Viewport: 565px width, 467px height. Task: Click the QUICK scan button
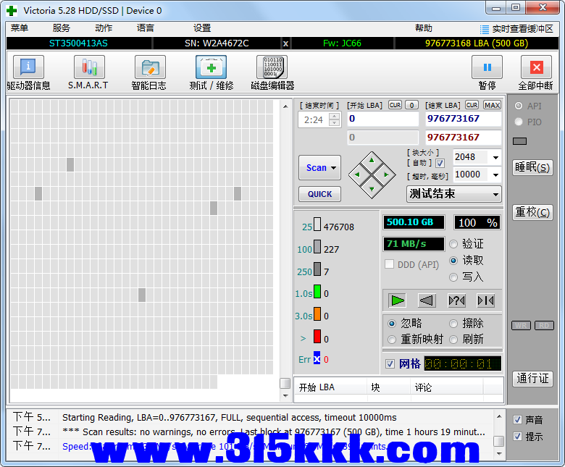coord(319,194)
